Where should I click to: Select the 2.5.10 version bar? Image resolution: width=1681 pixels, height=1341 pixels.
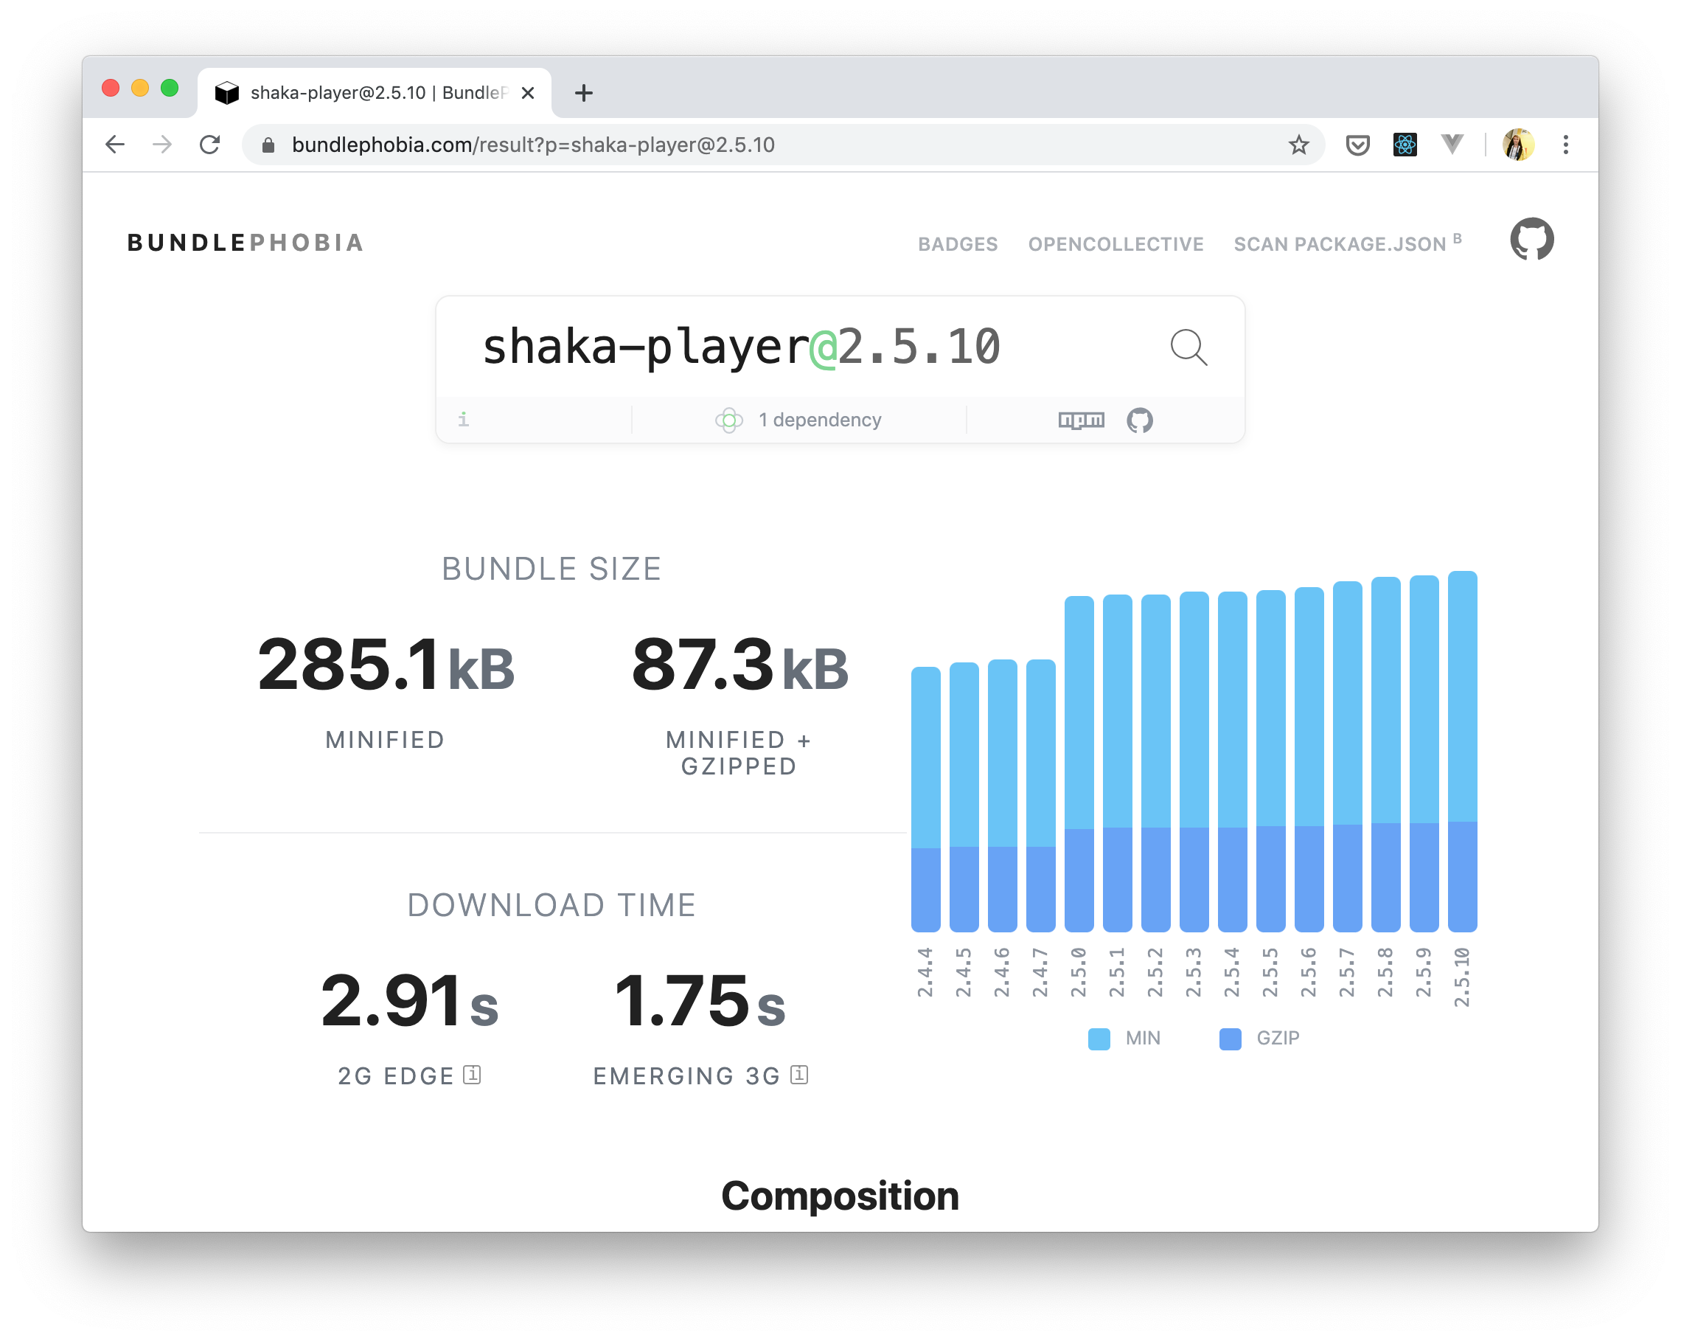1463,751
